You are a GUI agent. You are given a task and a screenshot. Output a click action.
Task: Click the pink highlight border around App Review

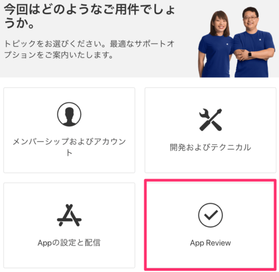(211, 181)
